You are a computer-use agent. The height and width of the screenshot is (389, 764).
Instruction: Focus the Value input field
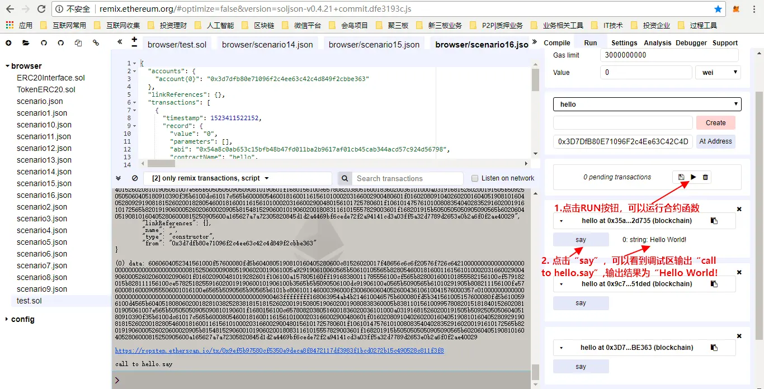coord(645,73)
